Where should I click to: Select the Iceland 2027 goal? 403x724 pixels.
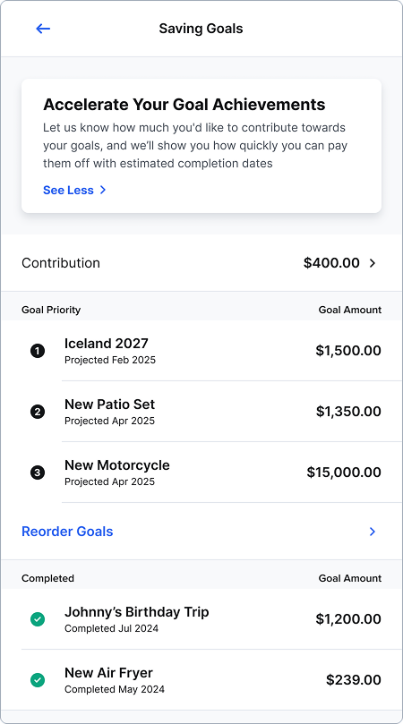pyautogui.click(x=201, y=351)
